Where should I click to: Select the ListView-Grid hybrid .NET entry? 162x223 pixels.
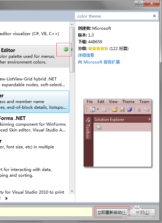coord(34,79)
